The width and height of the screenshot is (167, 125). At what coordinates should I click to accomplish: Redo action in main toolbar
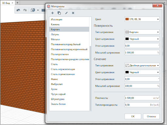pyautogui.click(x=25, y=10)
